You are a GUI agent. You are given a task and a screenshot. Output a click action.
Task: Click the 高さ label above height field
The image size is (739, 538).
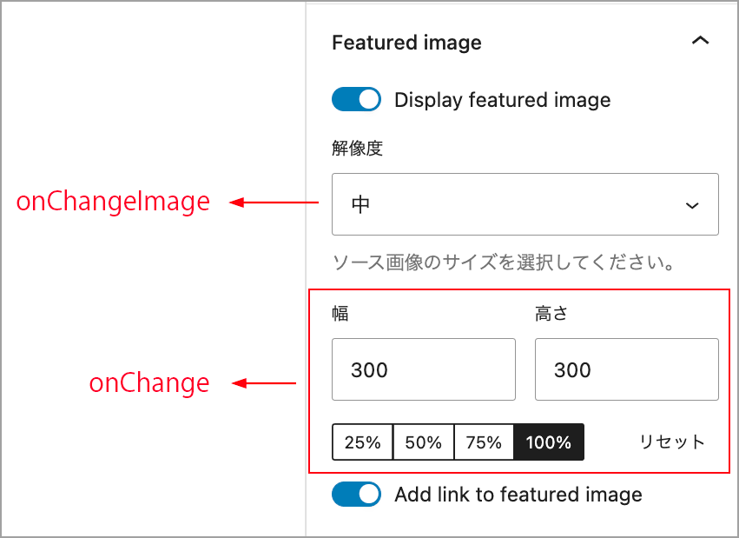coord(551,313)
